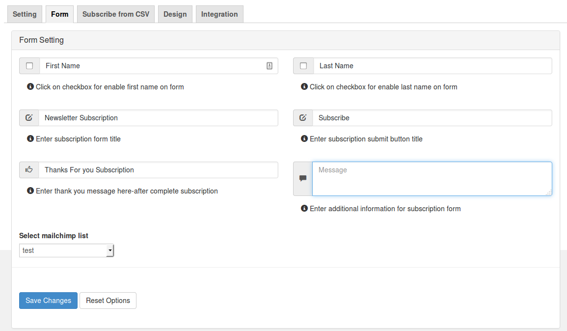Click the Form Setting panel heading
The image size is (567, 331).
(x=41, y=40)
